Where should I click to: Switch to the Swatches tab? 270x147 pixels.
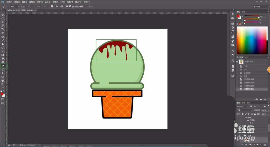click(x=243, y=12)
